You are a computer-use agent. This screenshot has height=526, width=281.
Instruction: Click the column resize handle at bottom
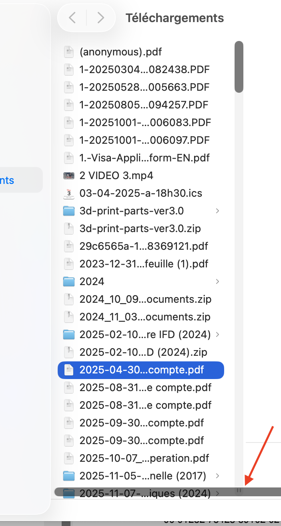pyautogui.click(x=239, y=490)
